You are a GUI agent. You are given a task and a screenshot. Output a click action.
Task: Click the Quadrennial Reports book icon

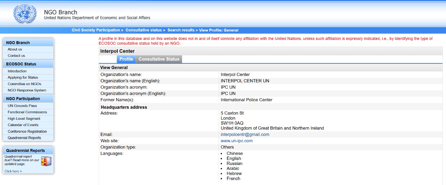click(x=46, y=161)
